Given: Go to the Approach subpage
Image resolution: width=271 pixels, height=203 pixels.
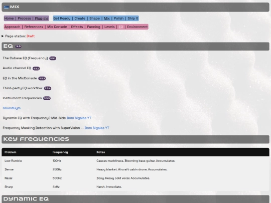Looking at the screenshot, I should coord(12,27).
